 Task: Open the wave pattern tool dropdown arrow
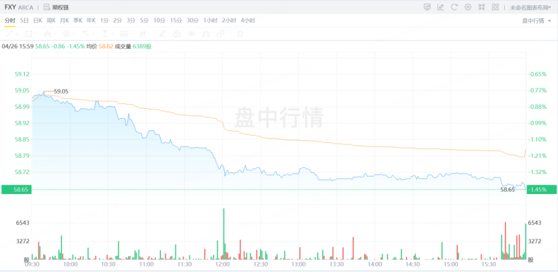tap(55, 34)
